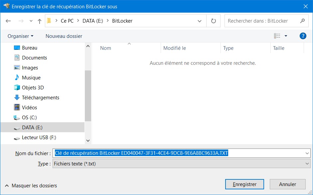
Task: Select DATA (E:) drive in sidebar
Action: [42, 128]
